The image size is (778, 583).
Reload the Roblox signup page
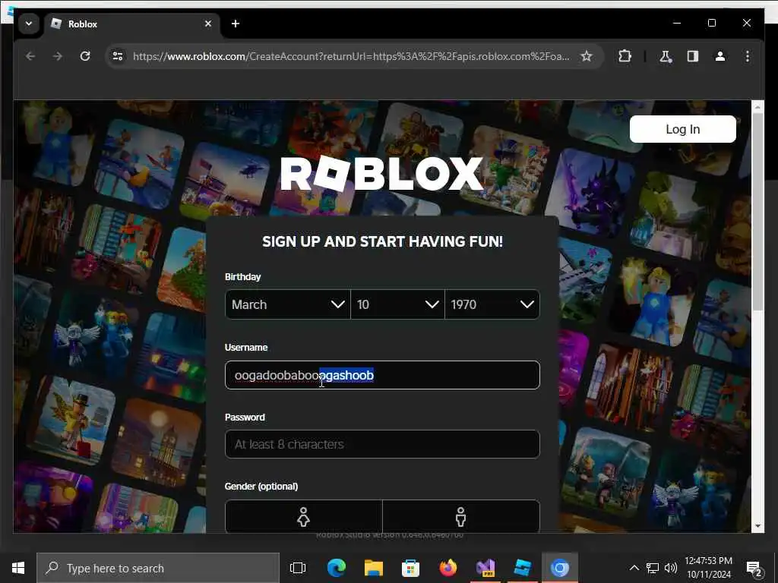pyautogui.click(x=85, y=56)
